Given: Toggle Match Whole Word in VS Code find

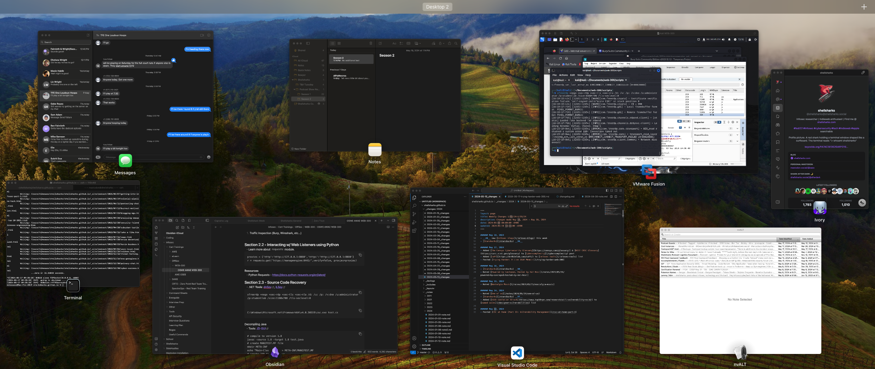Looking at the screenshot, I should pyautogui.click(x=563, y=206).
